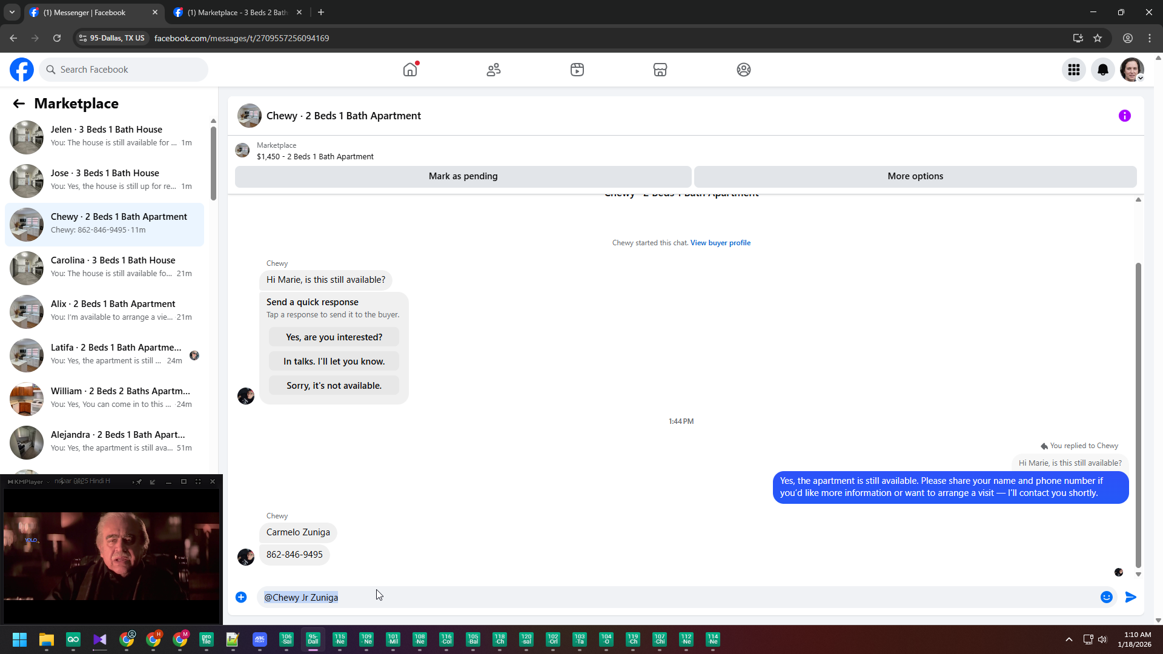Open the Friends icon in top navigation
The image size is (1163, 654).
click(x=494, y=70)
